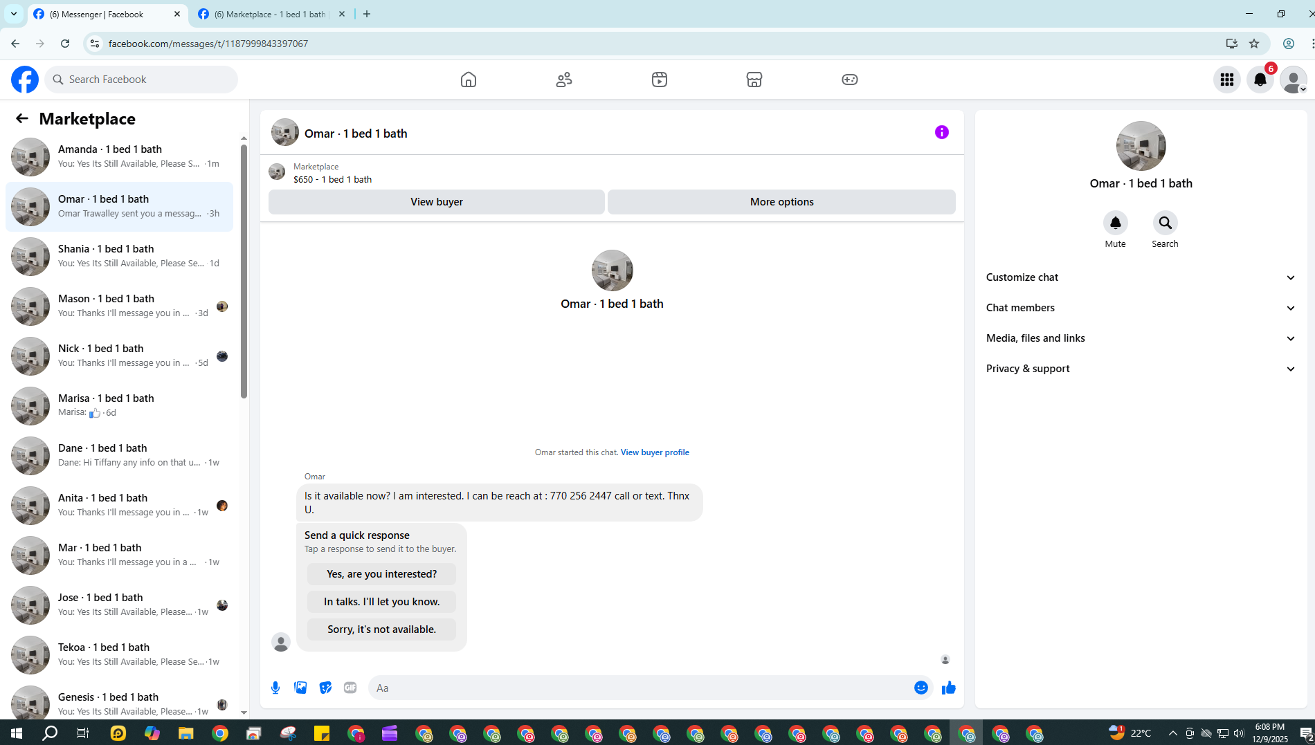Open the Shania 1 bed 1 bath conversation
The width and height of the screenshot is (1315, 745).
click(x=119, y=257)
